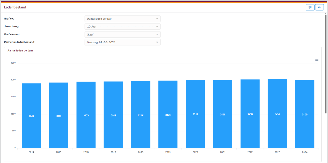
Task: Click the 2024 x-axis label
Action: [305, 152]
